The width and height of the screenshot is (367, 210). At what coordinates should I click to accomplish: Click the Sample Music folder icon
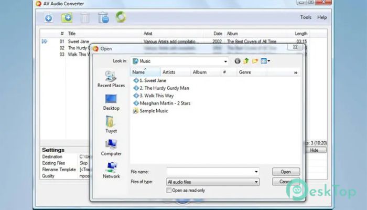click(x=136, y=111)
